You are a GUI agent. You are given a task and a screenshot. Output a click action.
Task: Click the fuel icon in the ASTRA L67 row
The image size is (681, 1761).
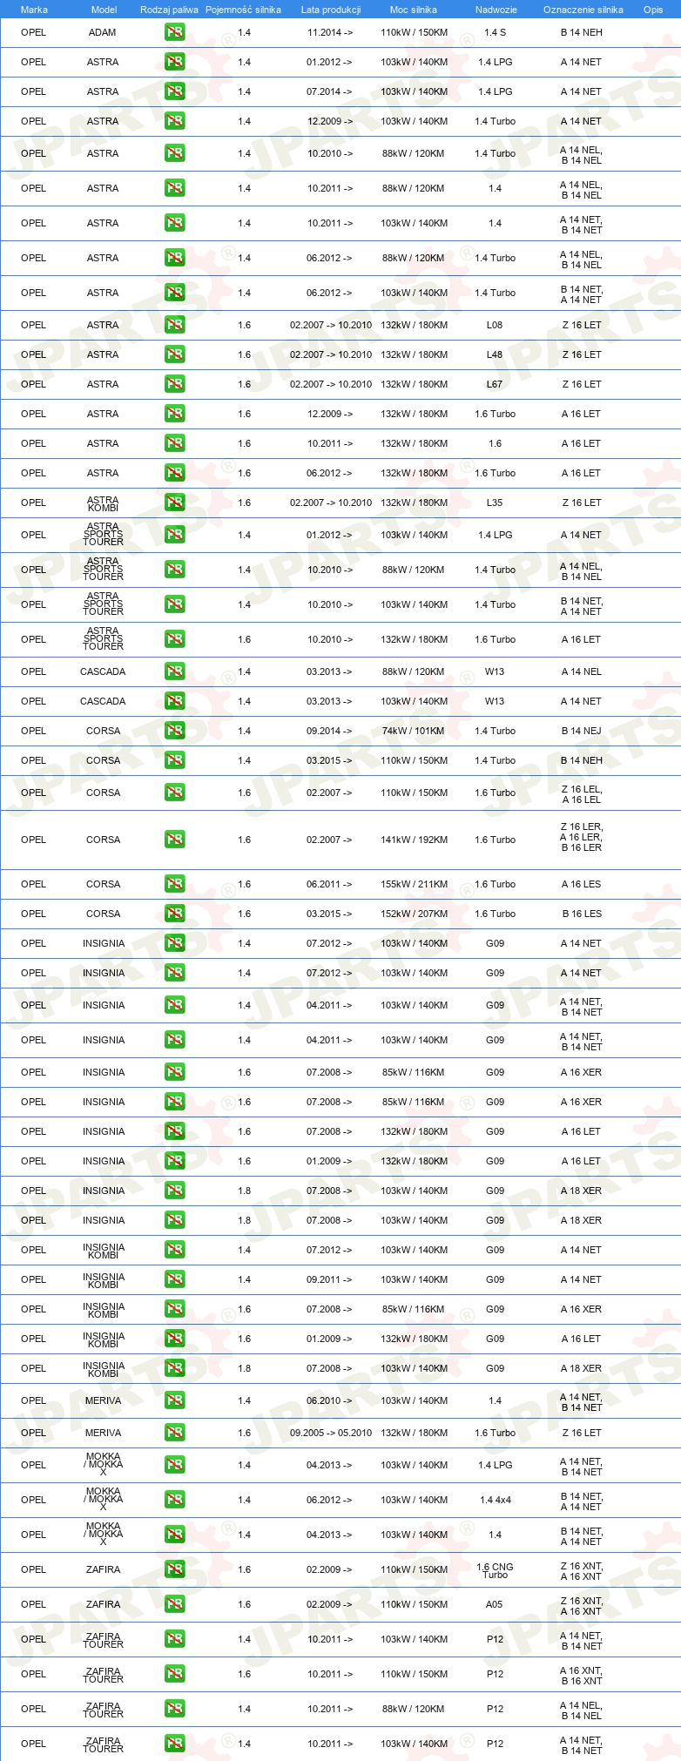coord(174,384)
